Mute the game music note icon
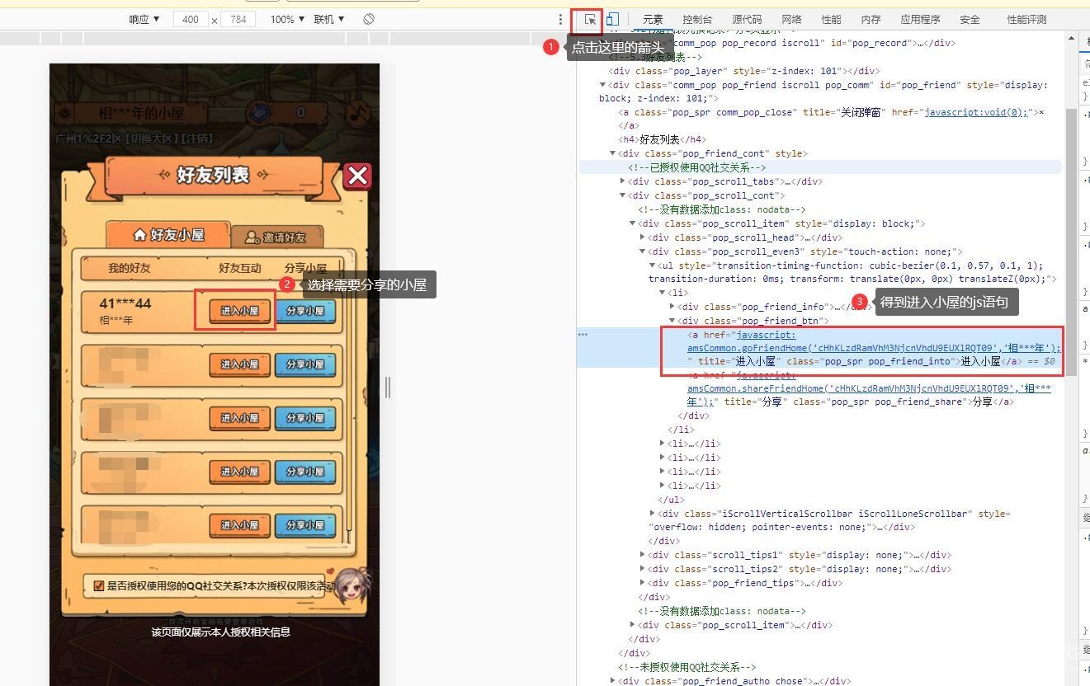Screen dimensions: 1090x686 tap(358, 112)
